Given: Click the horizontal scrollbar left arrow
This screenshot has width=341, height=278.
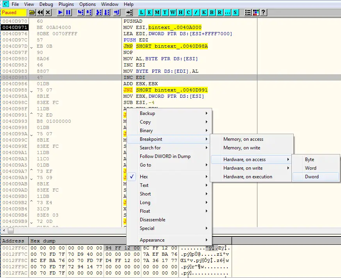Looking at the screenshot, I should click(x=4, y=230).
